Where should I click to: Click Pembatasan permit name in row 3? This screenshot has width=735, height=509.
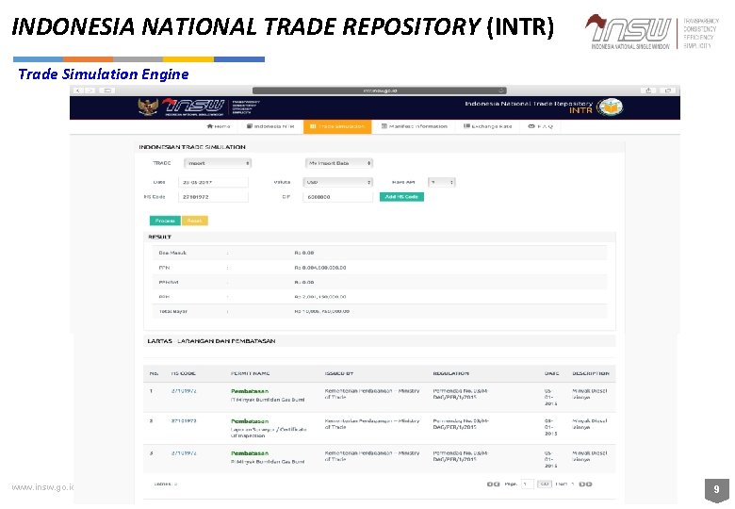250,453
